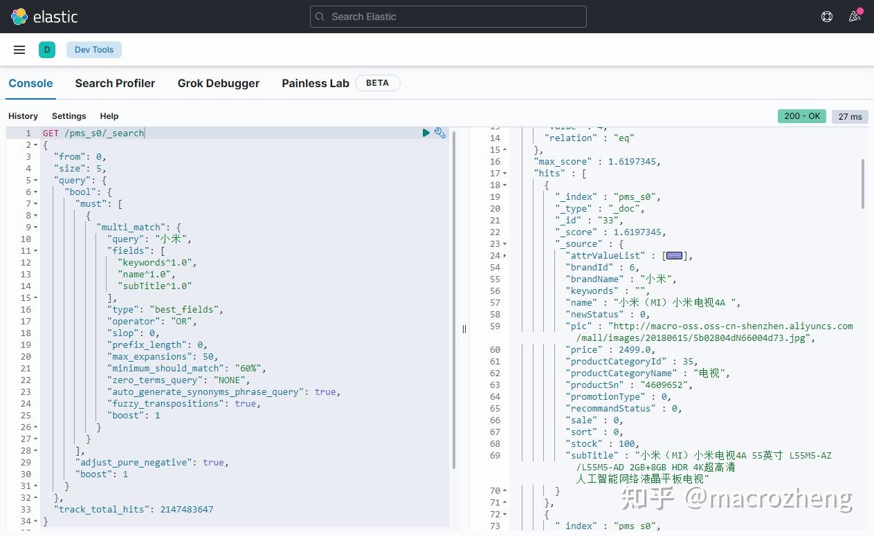Open the main navigation hamburger menu
Screen dimensions: 874x536
click(19, 49)
